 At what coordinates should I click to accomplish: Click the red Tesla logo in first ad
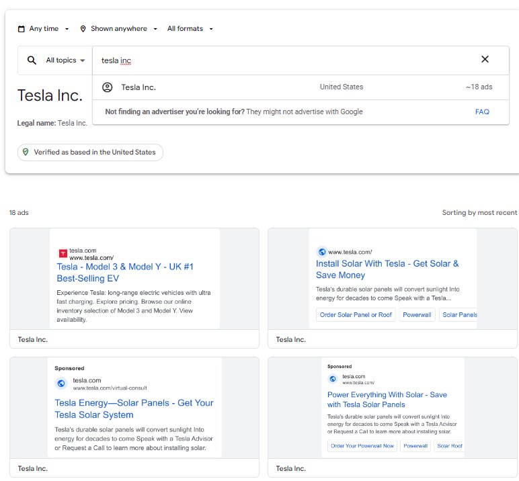pos(63,253)
